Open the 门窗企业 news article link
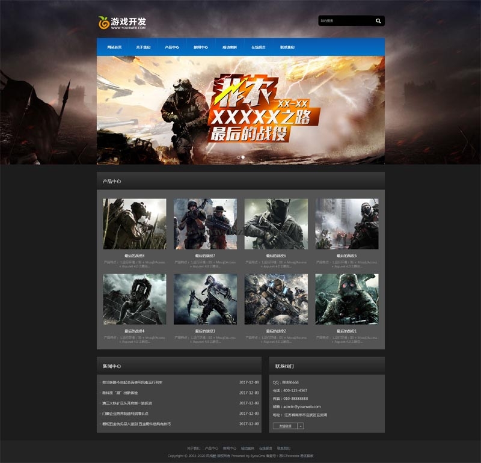The width and height of the screenshot is (481, 463). coord(126,414)
